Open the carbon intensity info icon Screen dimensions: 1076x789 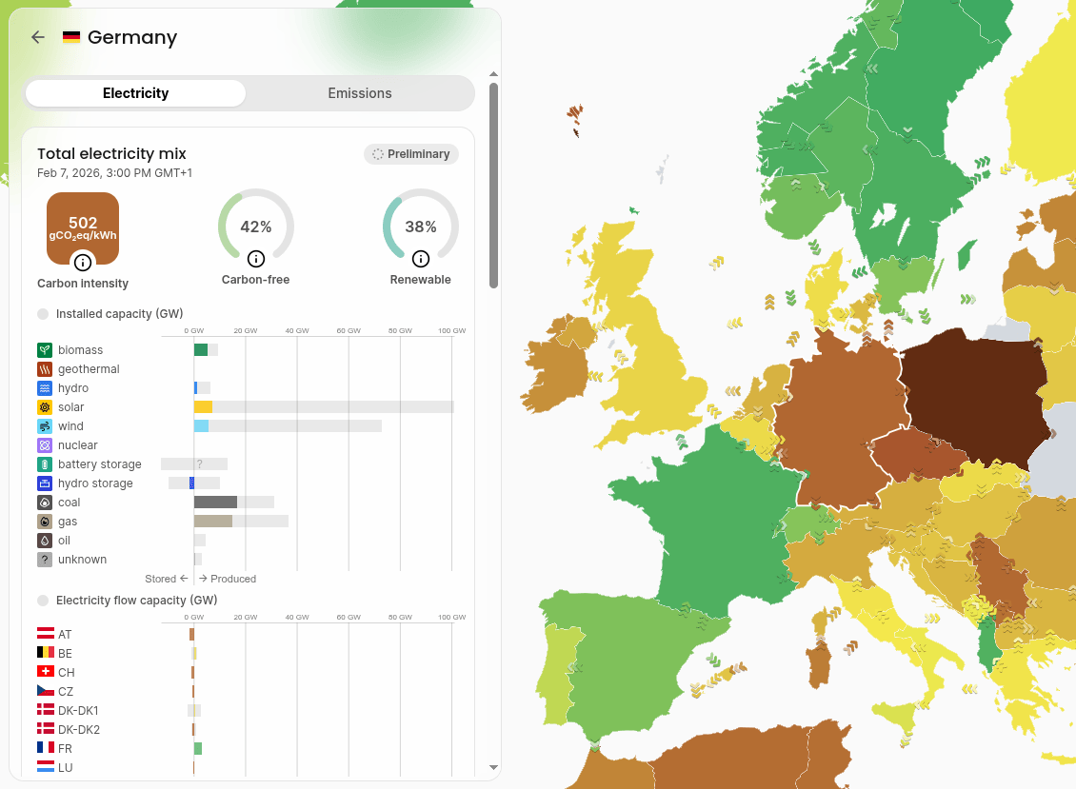click(83, 262)
